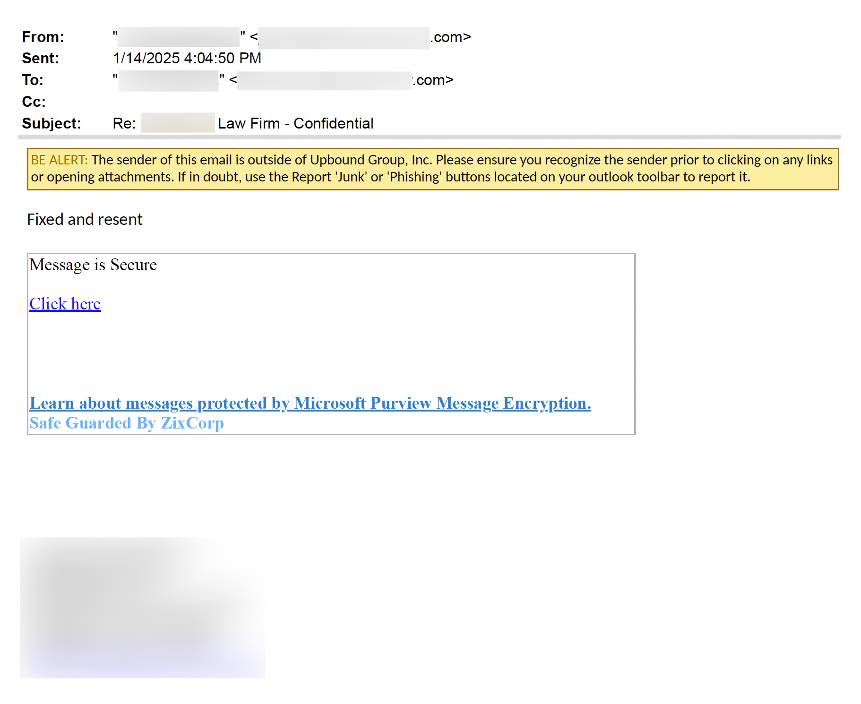This screenshot has height=704, width=861.
Task: Click the 'To:' header label
Action: click(x=33, y=80)
